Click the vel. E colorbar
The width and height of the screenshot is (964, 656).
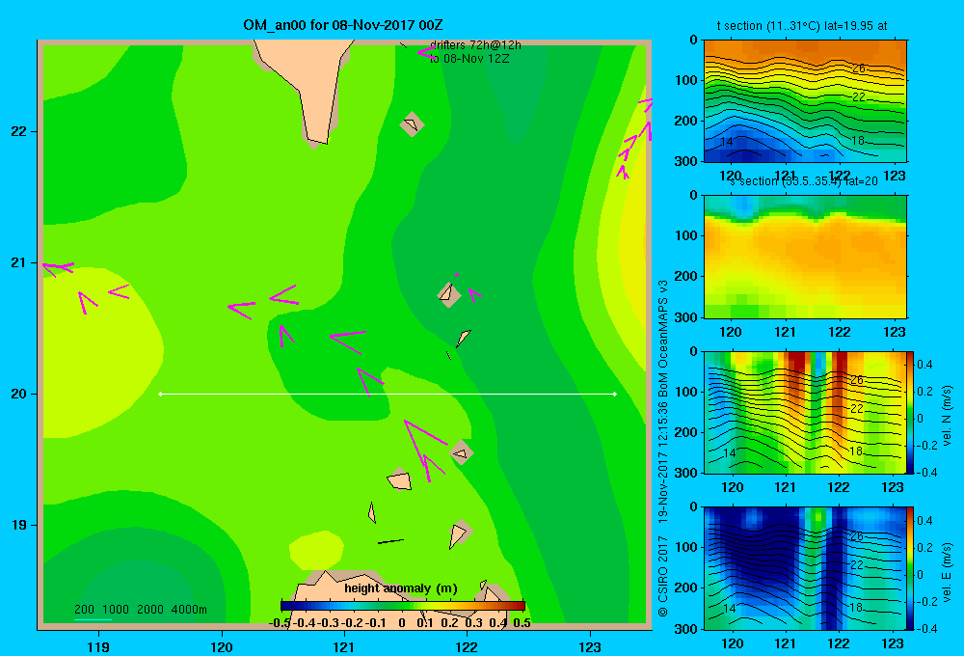tap(911, 568)
